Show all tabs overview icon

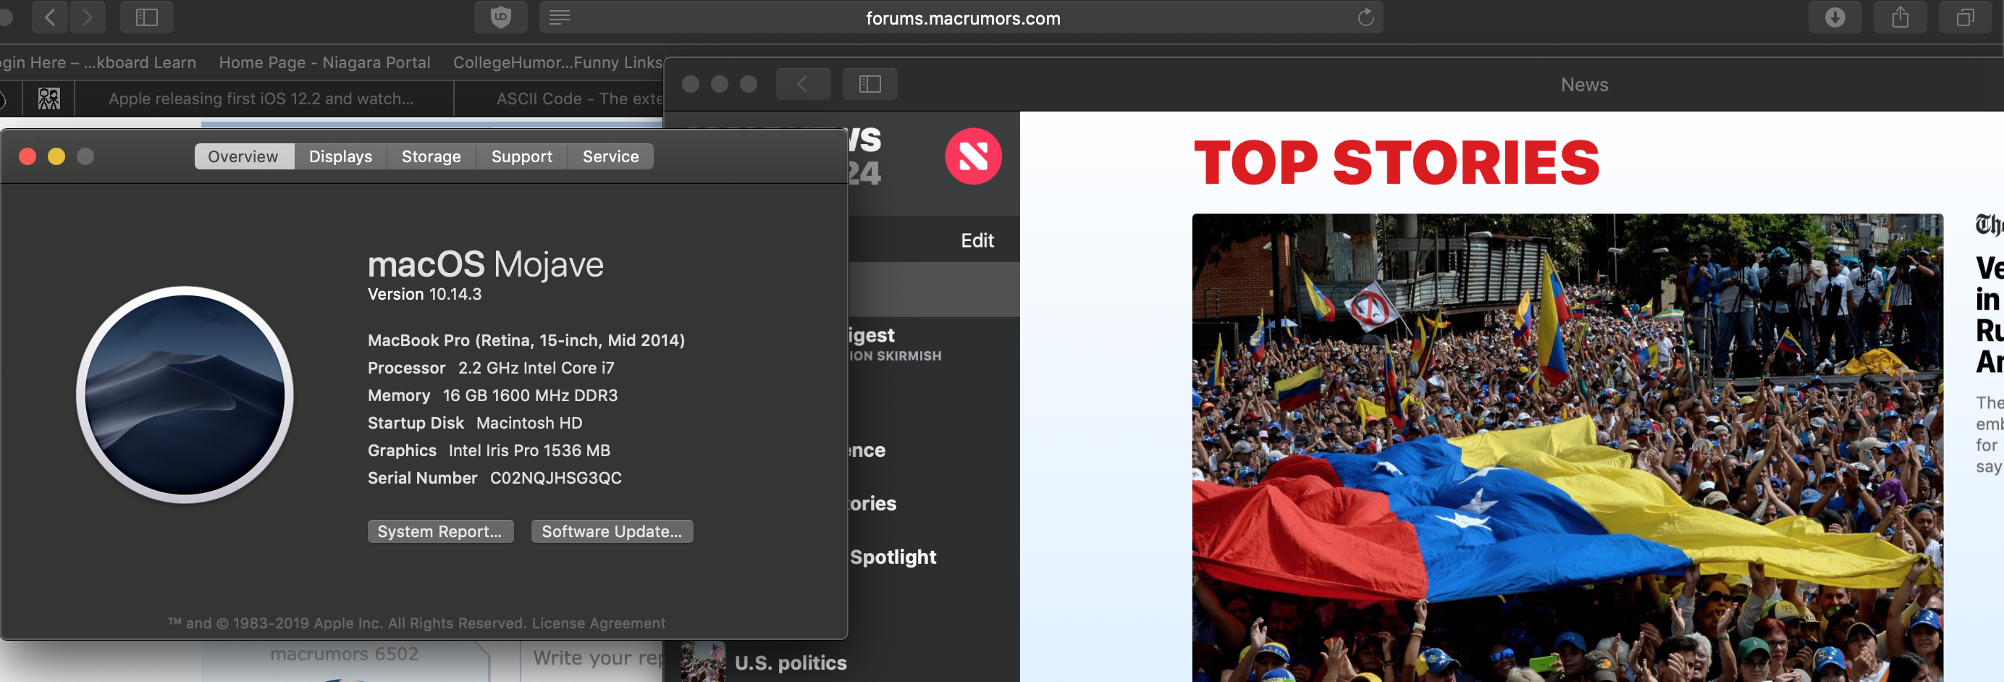tap(1965, 17)
